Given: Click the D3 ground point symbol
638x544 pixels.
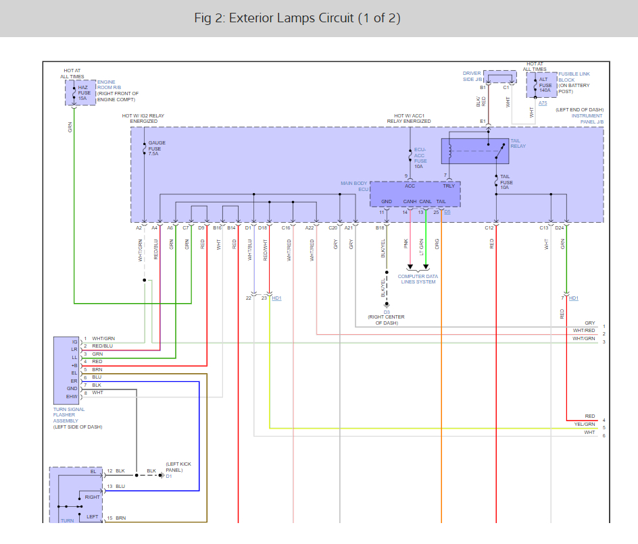Looking at the screenshot, I should pyautogui.click(x=387, y=304).
